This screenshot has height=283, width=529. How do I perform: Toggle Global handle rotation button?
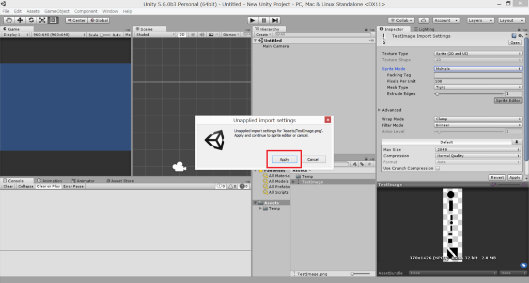point(99,20)
